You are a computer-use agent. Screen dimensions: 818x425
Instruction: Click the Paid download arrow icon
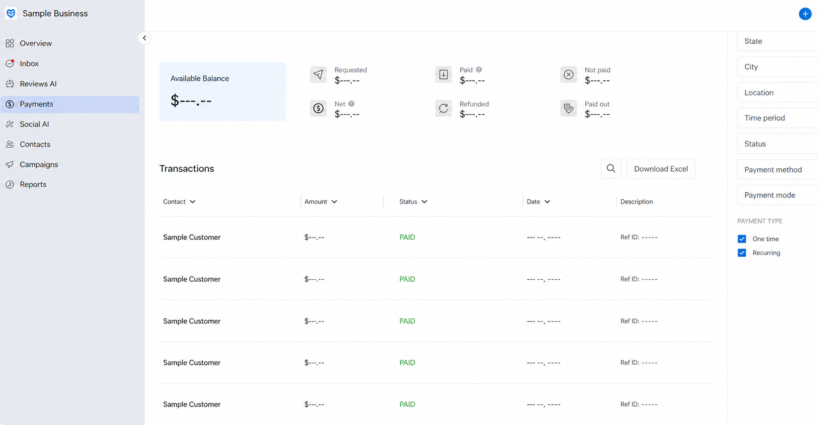(x=443, y=74)
